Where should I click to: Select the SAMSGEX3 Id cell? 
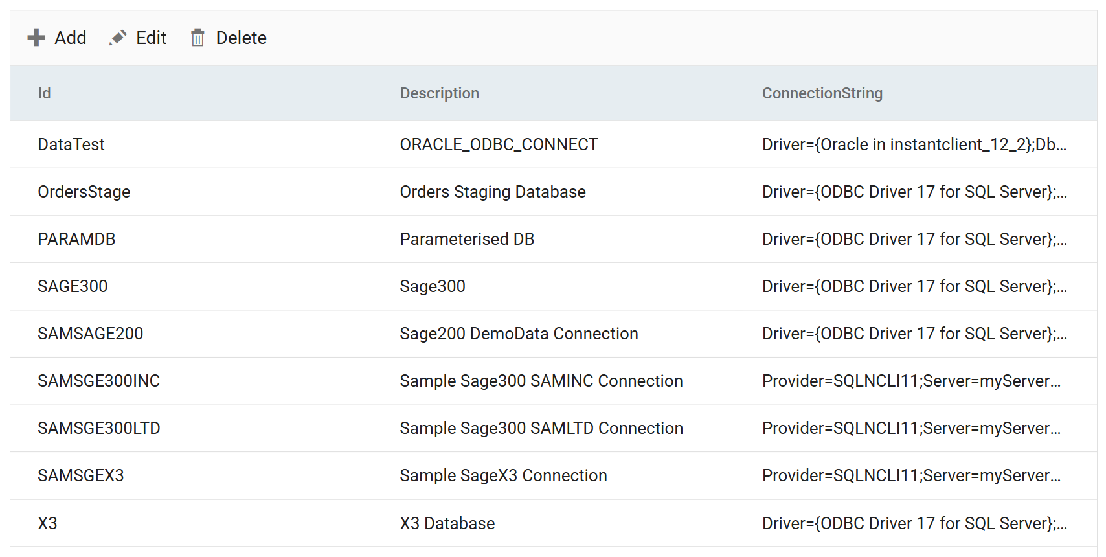click(81, 475)
